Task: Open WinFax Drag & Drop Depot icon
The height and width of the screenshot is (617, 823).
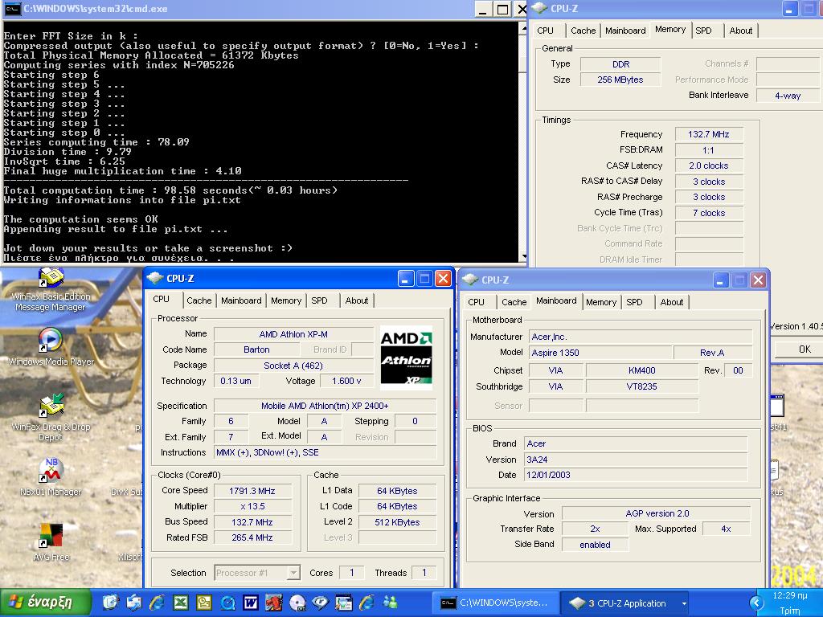Action: click(51, 418)
